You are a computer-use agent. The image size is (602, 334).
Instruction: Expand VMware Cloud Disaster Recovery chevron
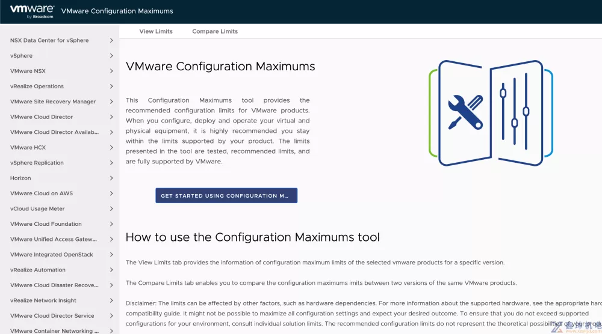tap(111, 285)
